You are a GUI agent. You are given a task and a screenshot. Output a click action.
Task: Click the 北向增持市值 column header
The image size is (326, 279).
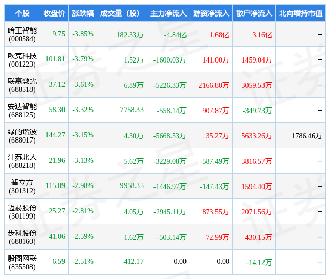301,13
